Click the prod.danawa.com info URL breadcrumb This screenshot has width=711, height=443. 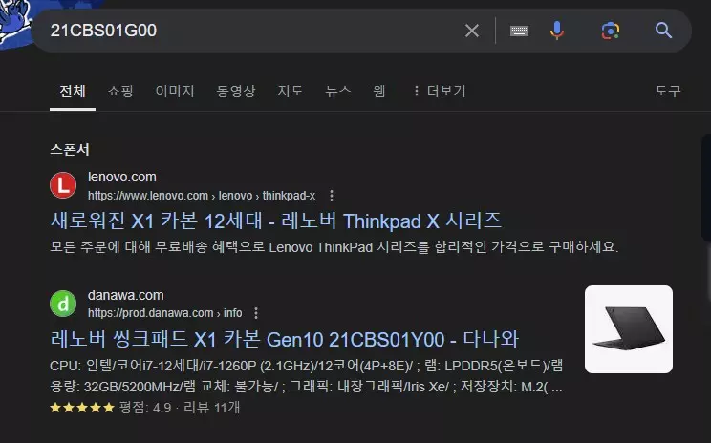165,313
